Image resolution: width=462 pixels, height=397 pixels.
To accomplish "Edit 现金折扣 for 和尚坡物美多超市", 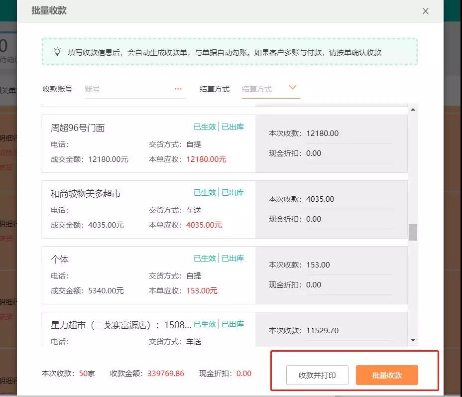I will point(348,219).
